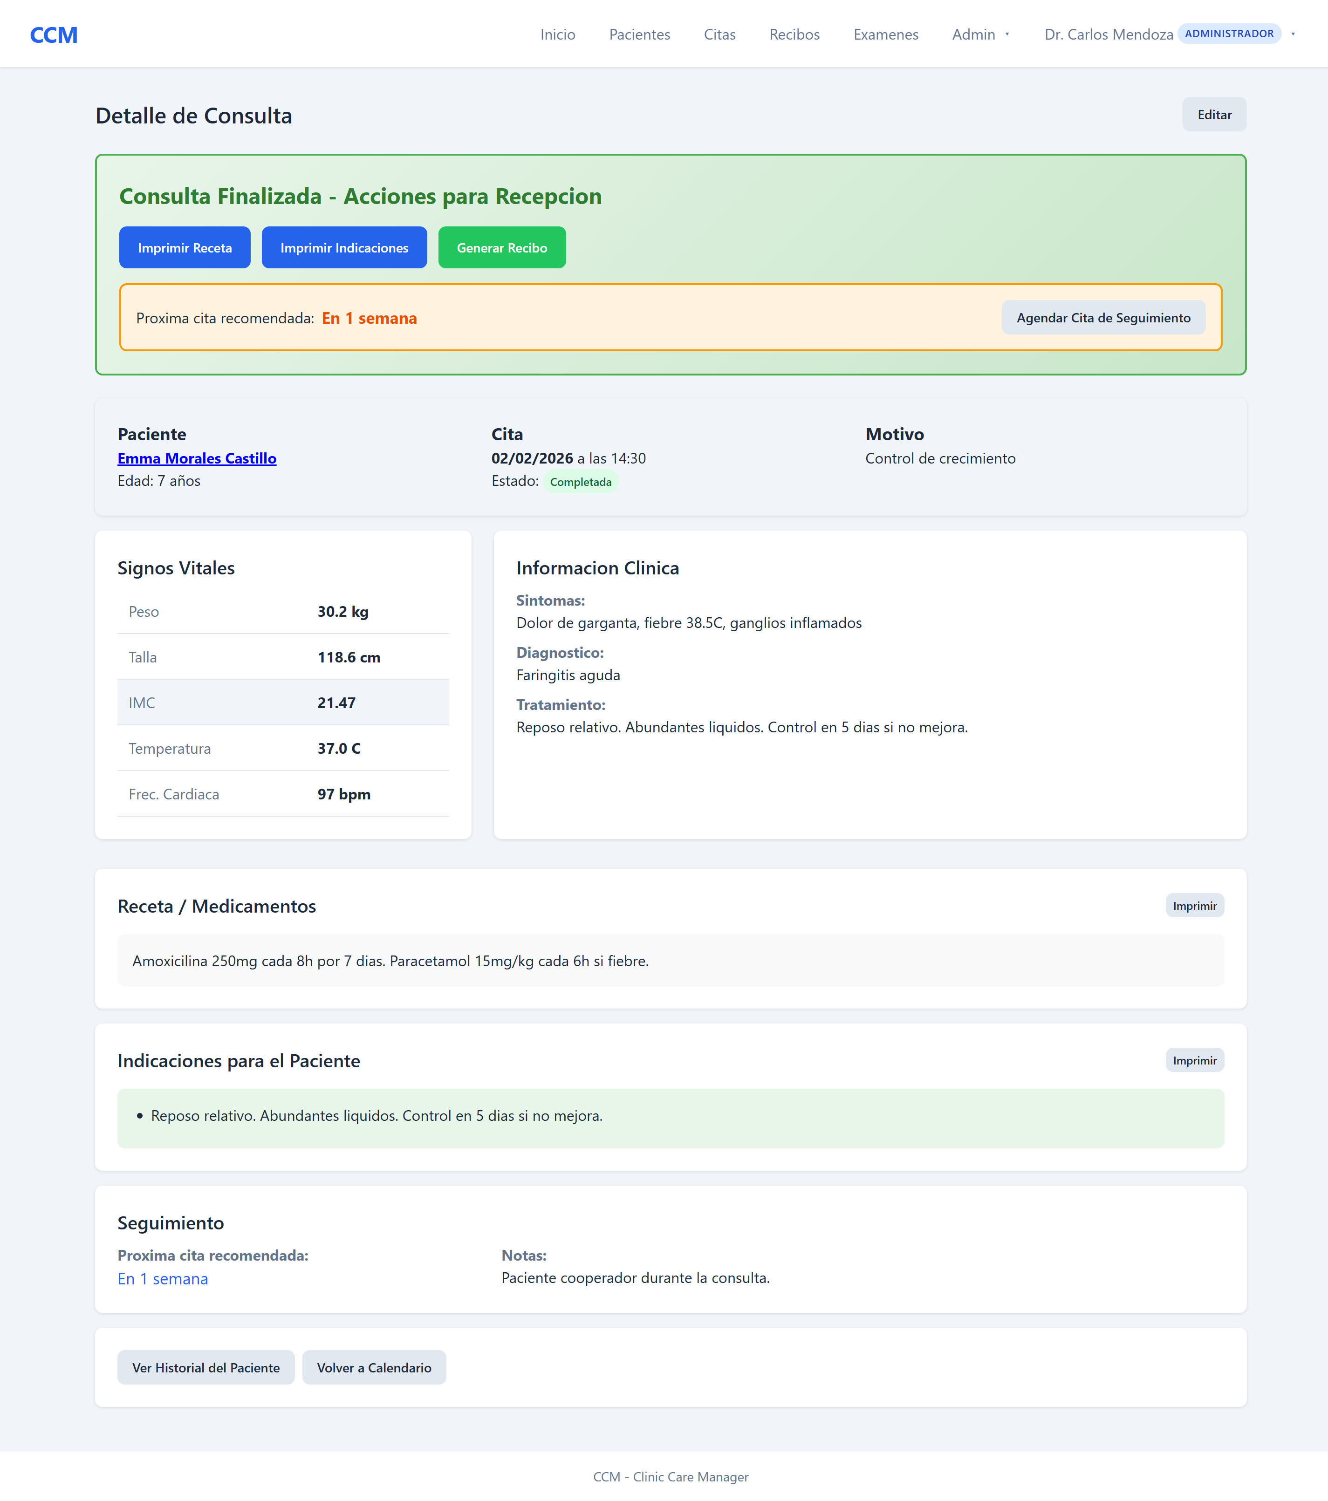Switch to Examenes page
The image size is (1328, 1501).
pyautogui.click(x=885, y=34)
